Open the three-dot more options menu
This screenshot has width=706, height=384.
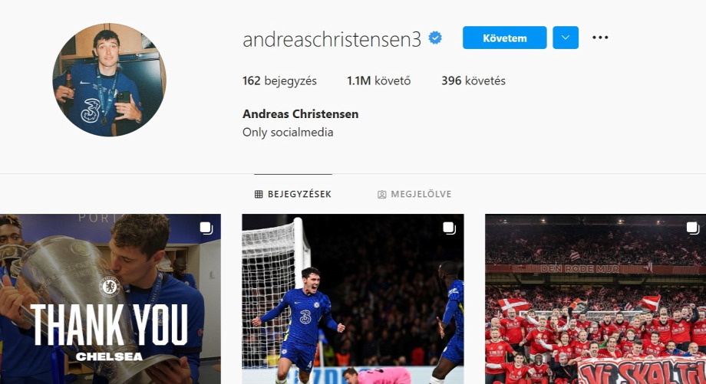tap(600, 38)
